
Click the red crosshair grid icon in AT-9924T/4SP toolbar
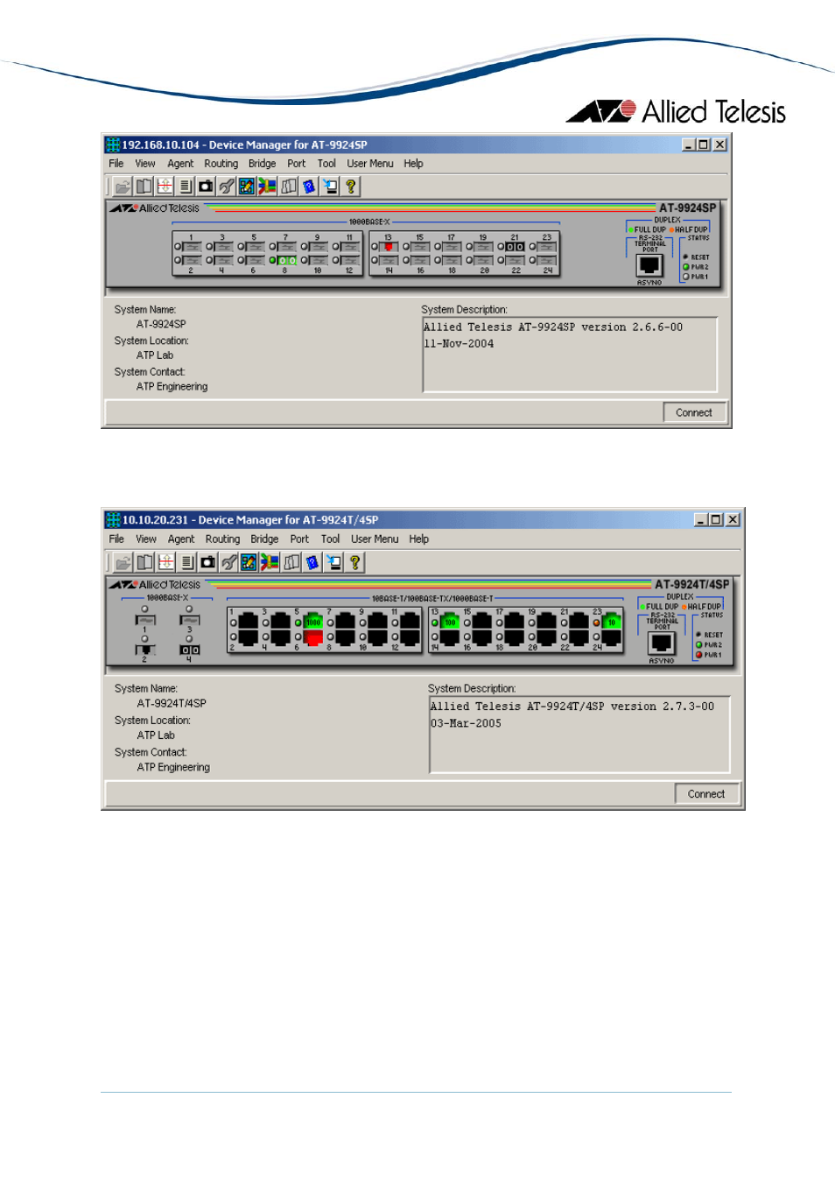(x=165, y=562)
